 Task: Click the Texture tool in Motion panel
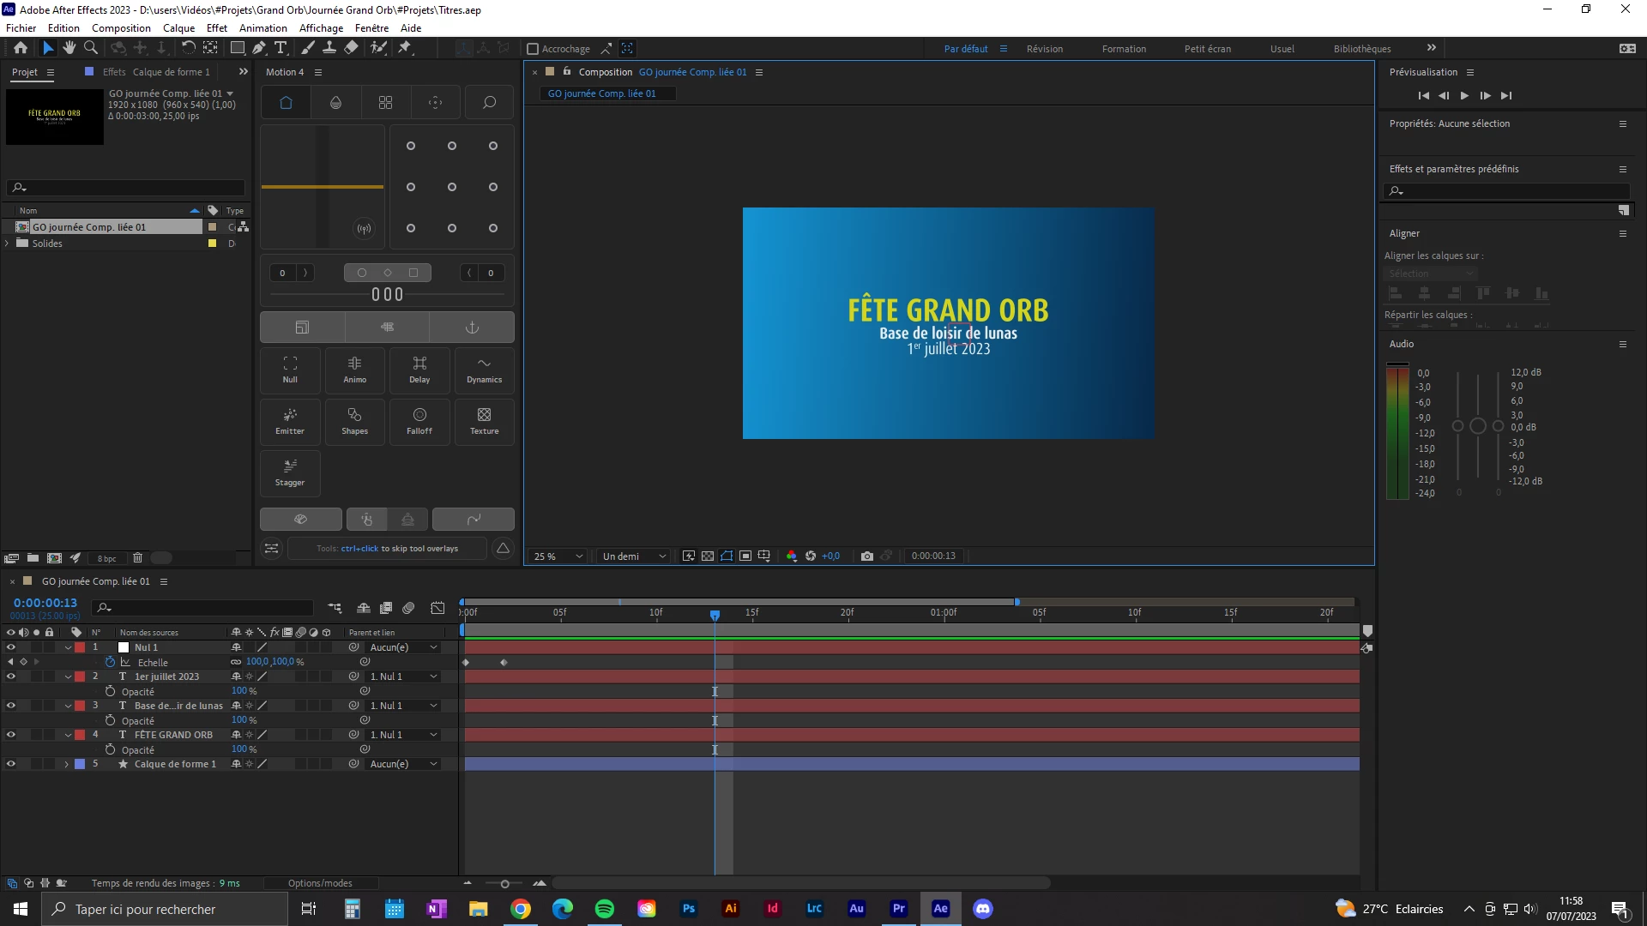484,421
